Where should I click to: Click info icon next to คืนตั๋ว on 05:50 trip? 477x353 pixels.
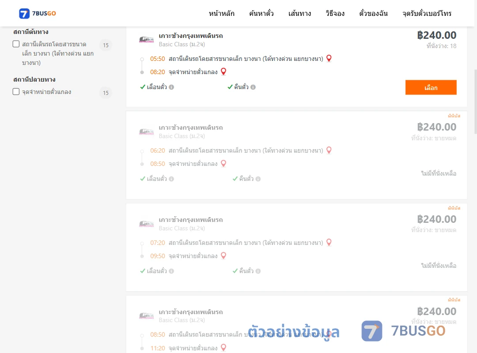(253, 87)
